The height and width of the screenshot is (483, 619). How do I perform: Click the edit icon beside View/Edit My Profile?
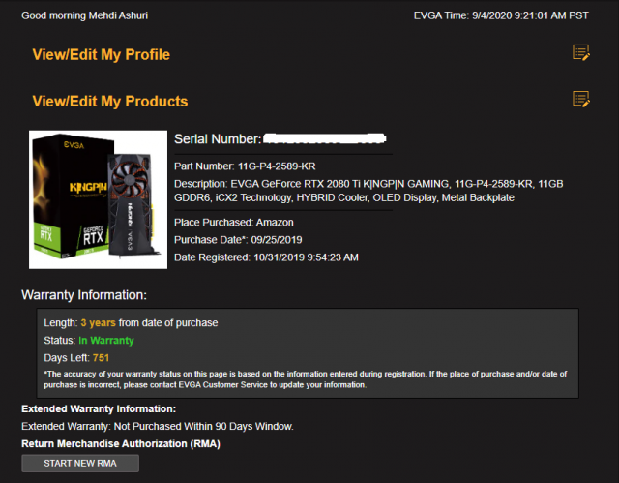tap(581, 52)
